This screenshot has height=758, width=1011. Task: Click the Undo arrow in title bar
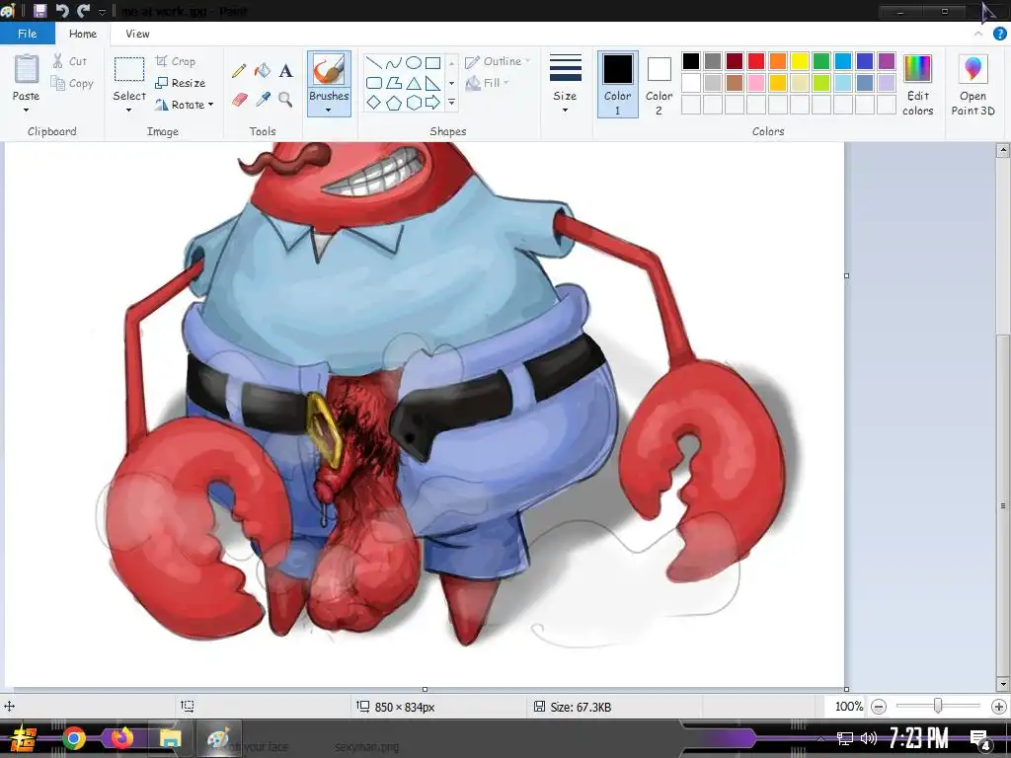click(x=62, y=10)
